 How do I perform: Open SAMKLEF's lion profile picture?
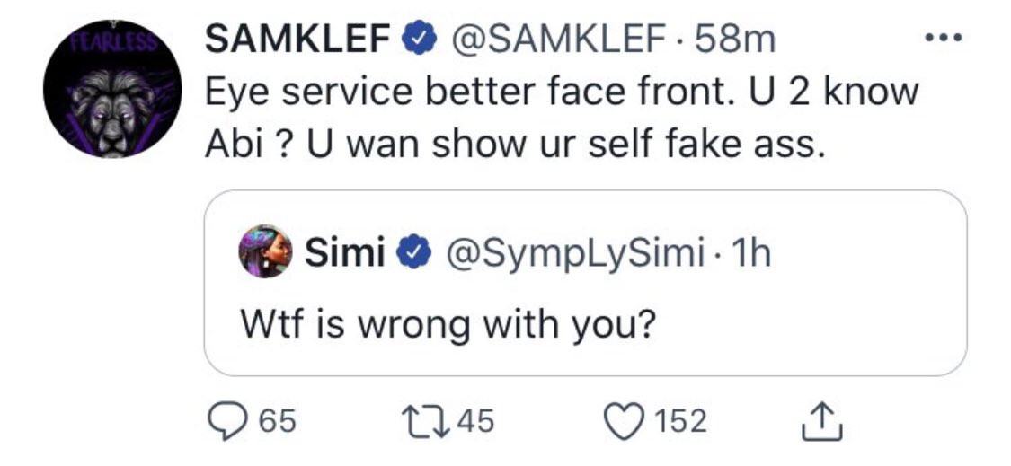112,90
